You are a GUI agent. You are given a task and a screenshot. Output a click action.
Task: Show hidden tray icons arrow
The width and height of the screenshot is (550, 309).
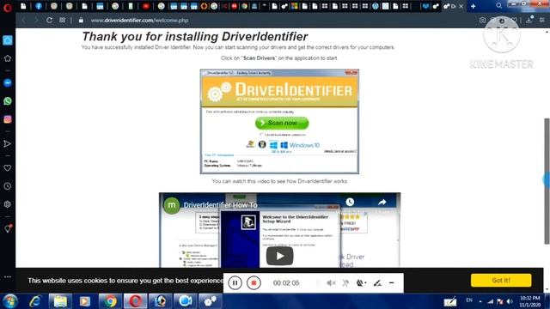point(480,301)
